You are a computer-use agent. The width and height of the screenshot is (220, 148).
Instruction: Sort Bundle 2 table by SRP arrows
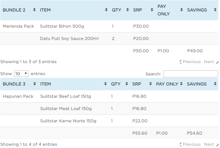pos(152,10)
